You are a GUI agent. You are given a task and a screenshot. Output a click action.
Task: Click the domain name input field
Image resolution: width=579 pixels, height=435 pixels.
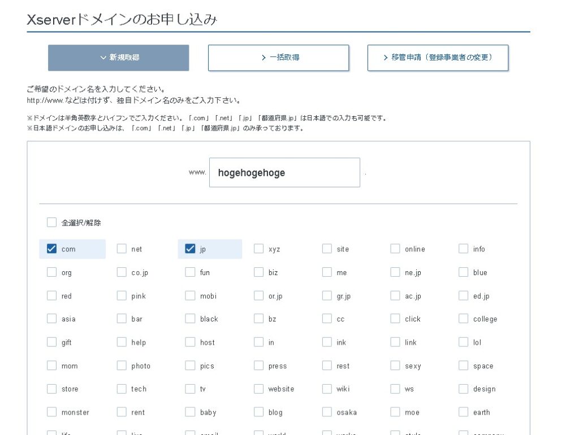point(285,173)
